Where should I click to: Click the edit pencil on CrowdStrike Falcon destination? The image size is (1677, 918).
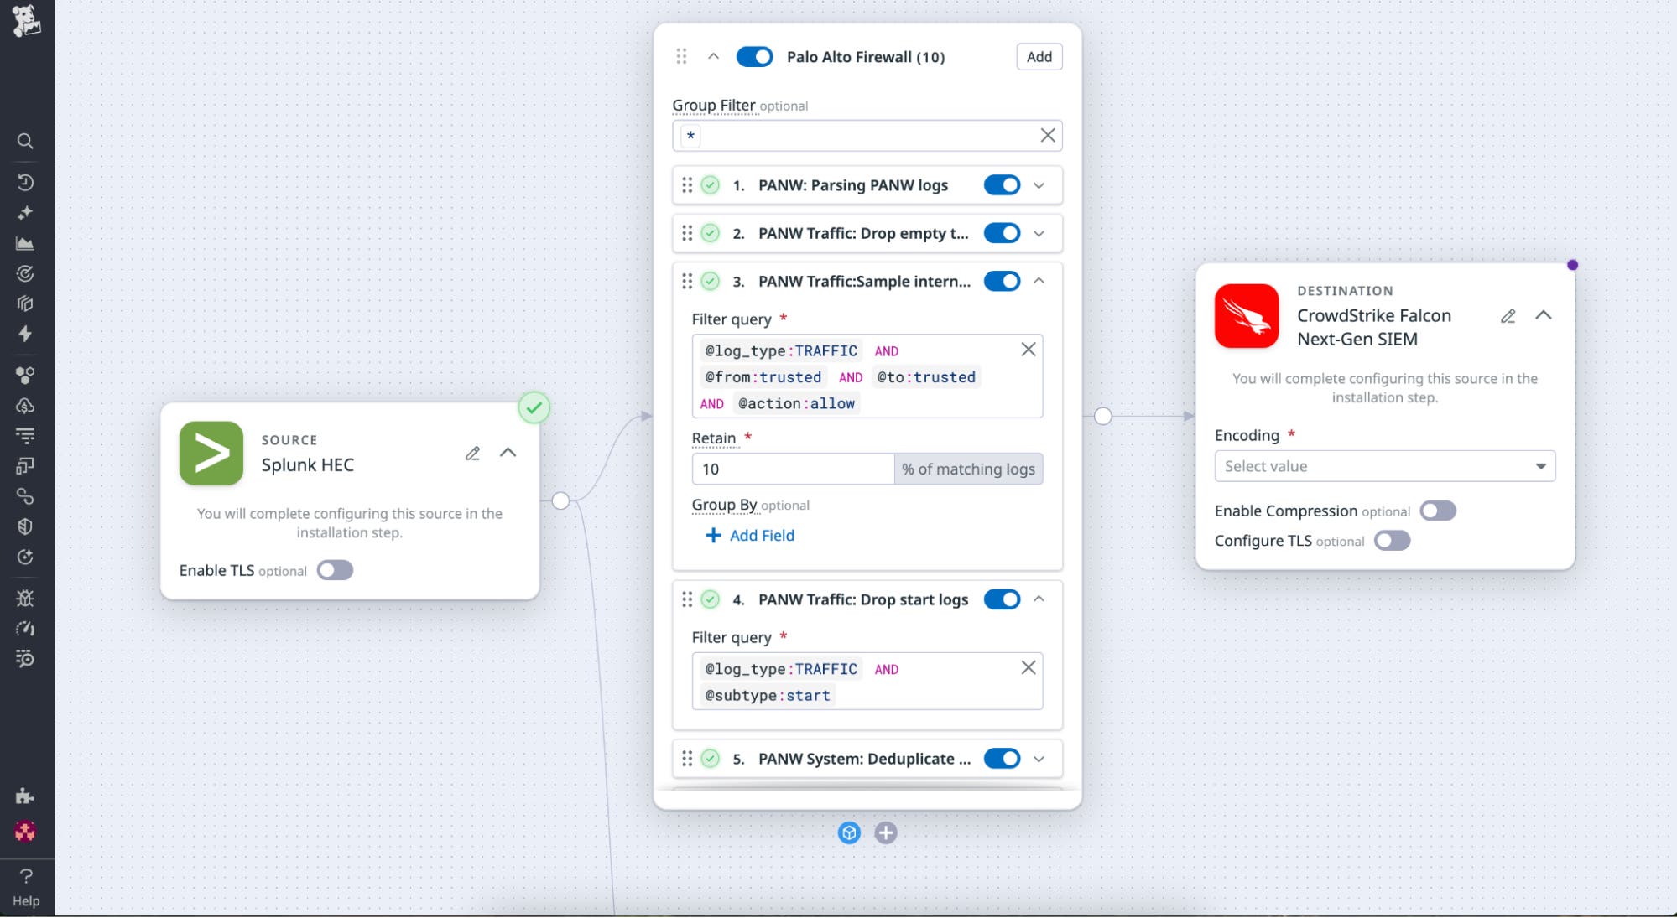click(1508, 316)
